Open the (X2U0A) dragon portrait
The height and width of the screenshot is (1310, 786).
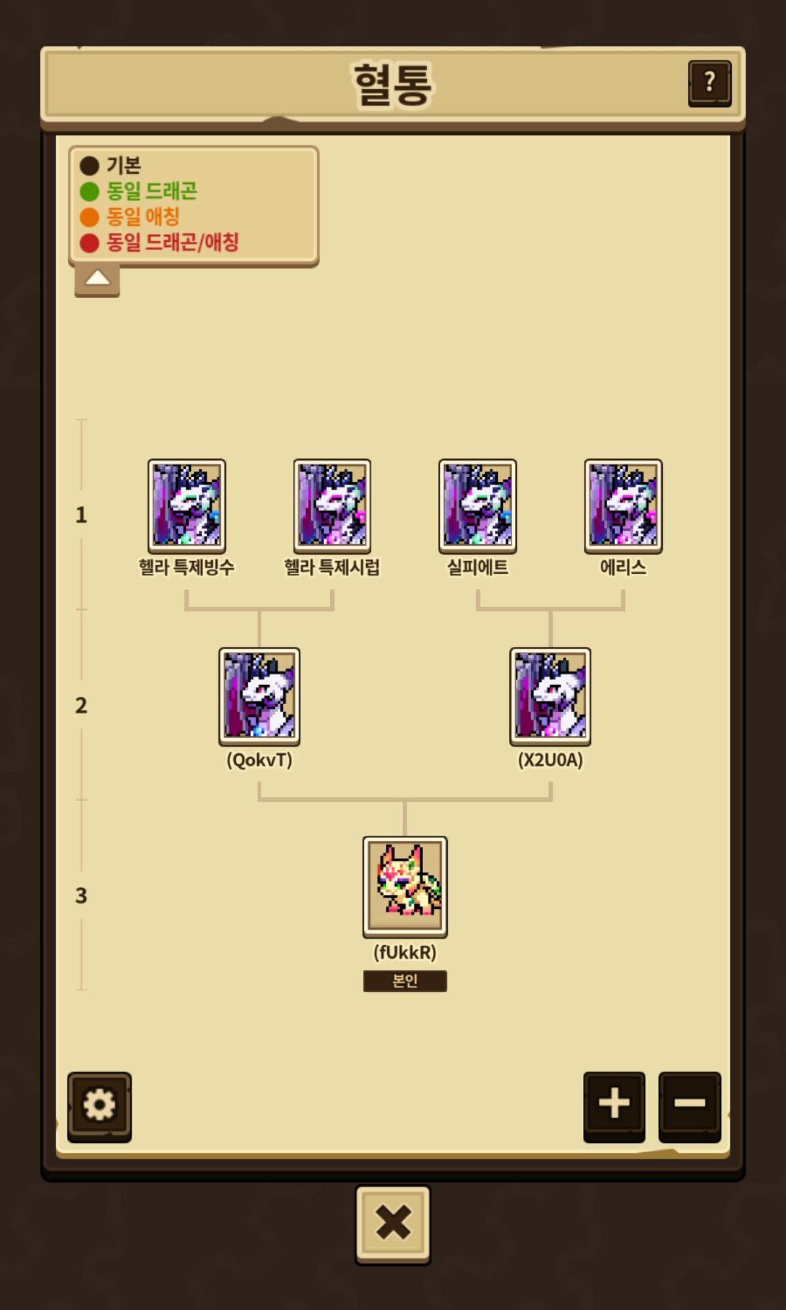(x=550, y=696)
